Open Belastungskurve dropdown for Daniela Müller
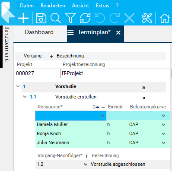The image size is (172, 171). point(163,125)
